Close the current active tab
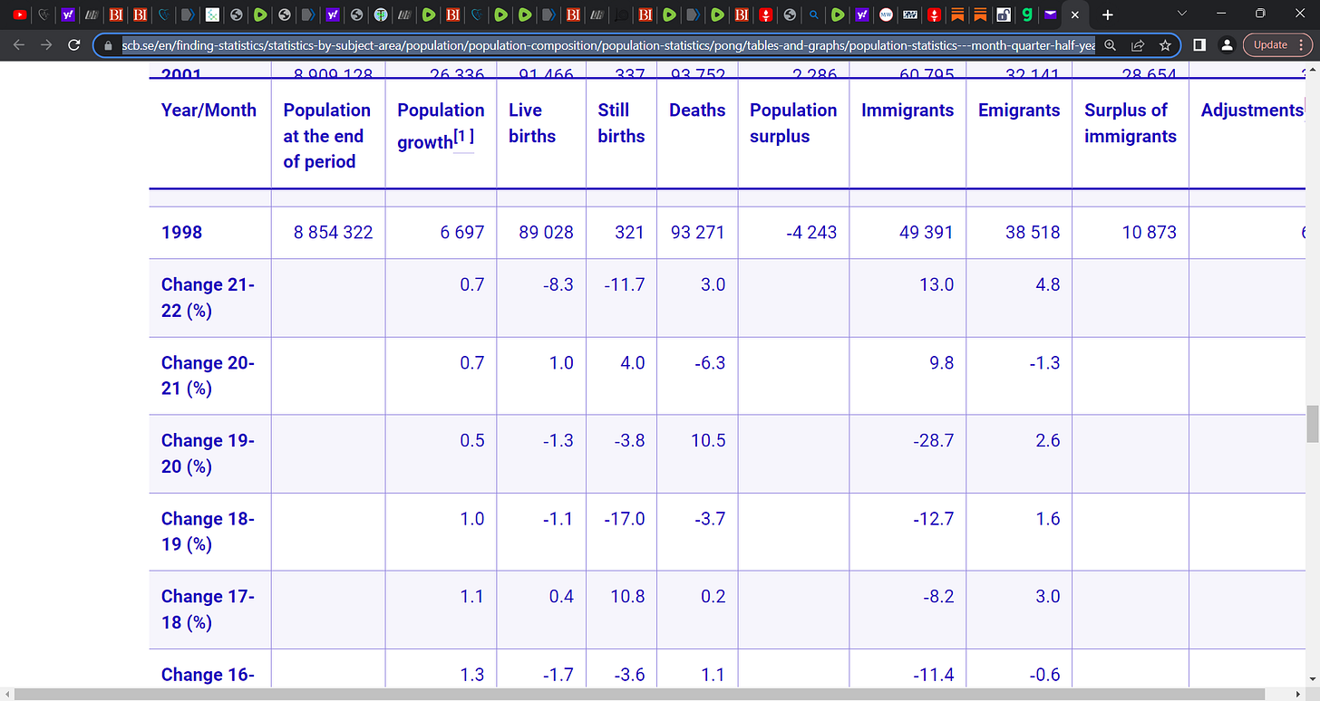This screenshot has width=1320, height=701. click(1074, 15)
